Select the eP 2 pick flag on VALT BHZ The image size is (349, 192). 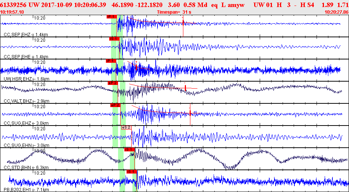point(113,83)
